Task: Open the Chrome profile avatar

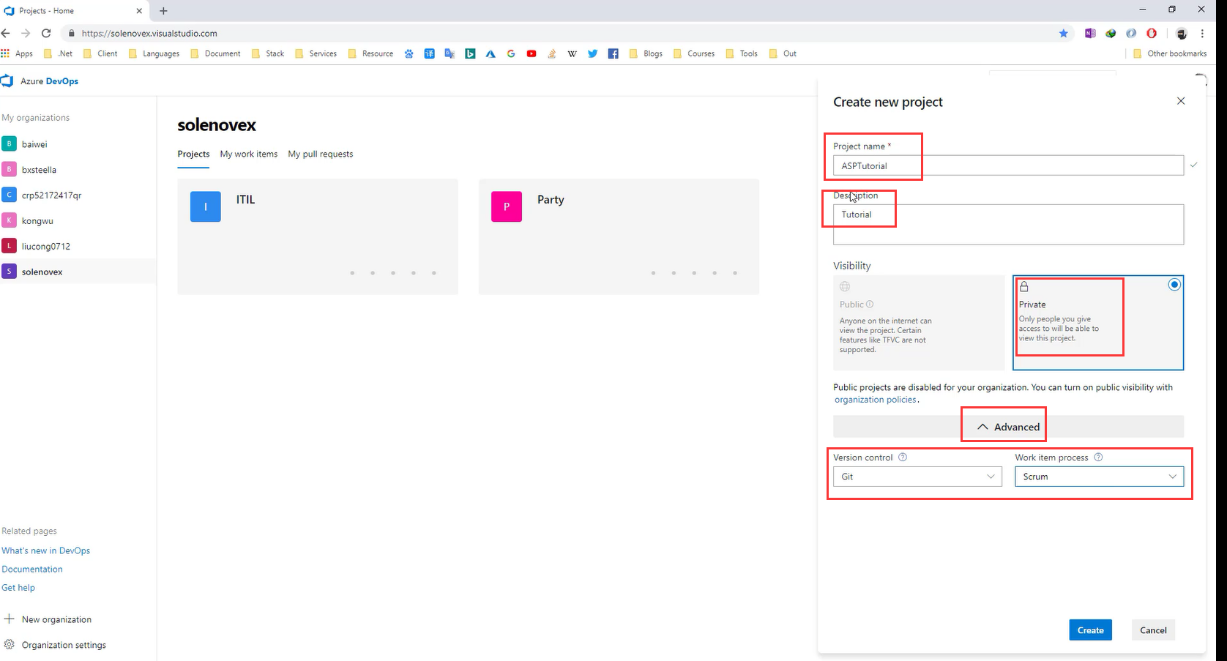Action: click(x=1181, y=33)
